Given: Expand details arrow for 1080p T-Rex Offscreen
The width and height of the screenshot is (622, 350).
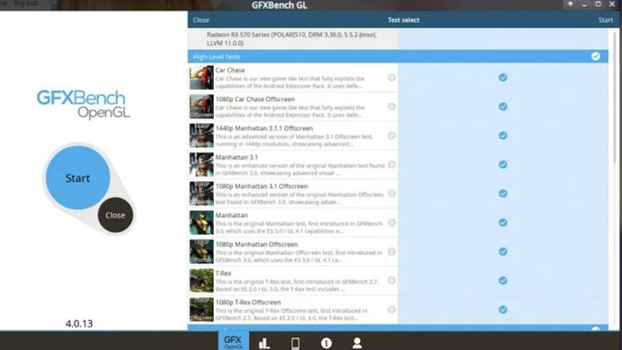Looking at the screenshot, I should click(392, 309).
